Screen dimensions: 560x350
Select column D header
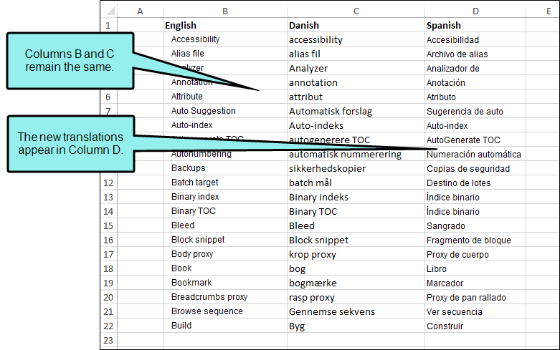(x=475, y=11)
